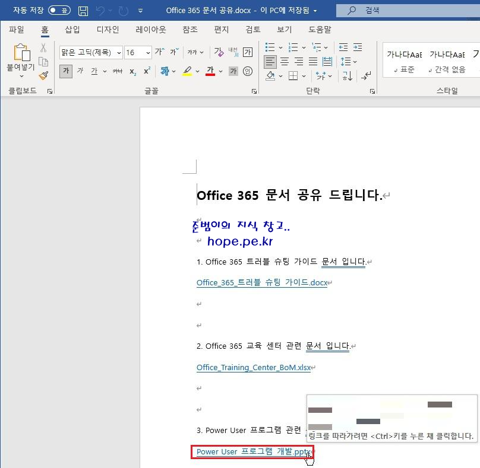Open the font size 16 dropdown

click(148, 53)
